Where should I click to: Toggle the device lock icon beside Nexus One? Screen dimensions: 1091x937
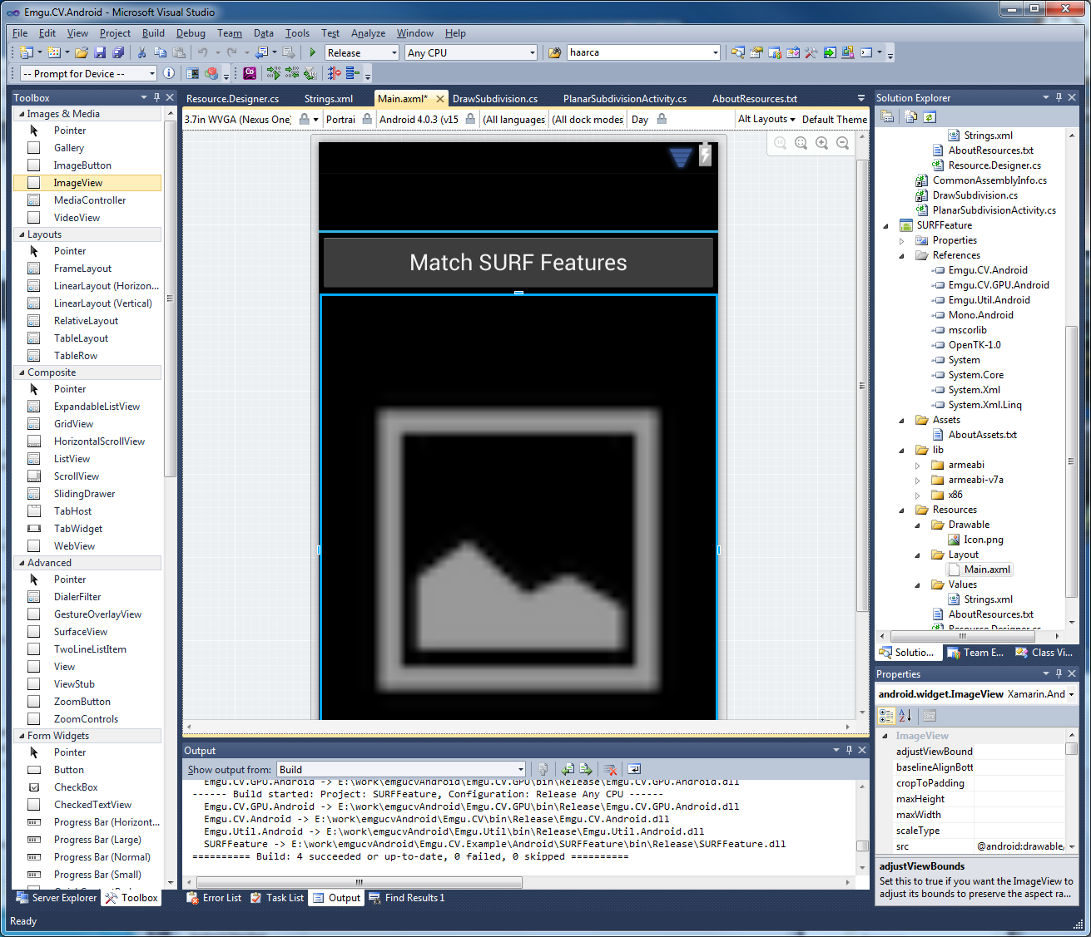pyautogui.click(x=305, y=119)
